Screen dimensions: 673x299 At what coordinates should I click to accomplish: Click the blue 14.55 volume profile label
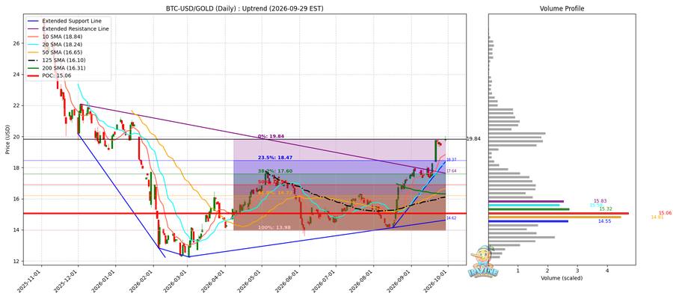[x=603, y=222]
